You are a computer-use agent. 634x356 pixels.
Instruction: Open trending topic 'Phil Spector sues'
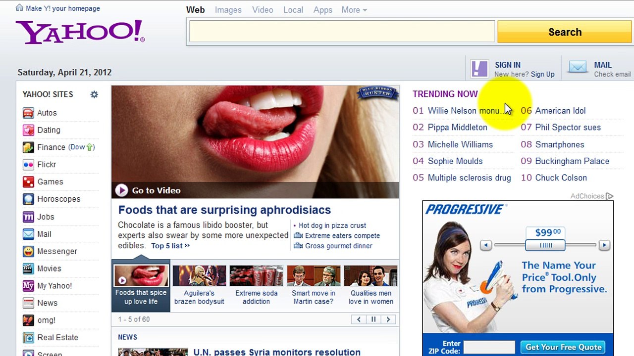[568, 128]
